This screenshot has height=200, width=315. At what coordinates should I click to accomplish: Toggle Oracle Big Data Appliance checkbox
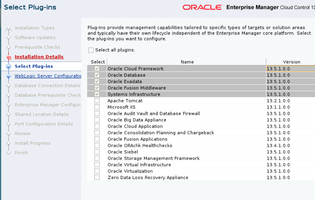click(x=97, y=120)
